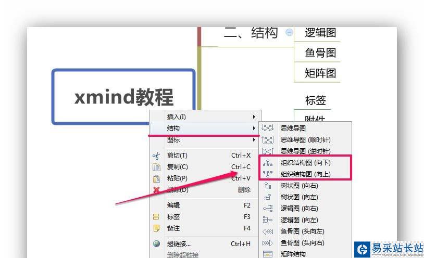Choose 编辑 F2 menu entry

pyautogui.click(x=205, y=205)
